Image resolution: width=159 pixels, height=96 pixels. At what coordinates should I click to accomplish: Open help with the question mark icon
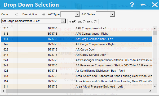pos(132,5)
